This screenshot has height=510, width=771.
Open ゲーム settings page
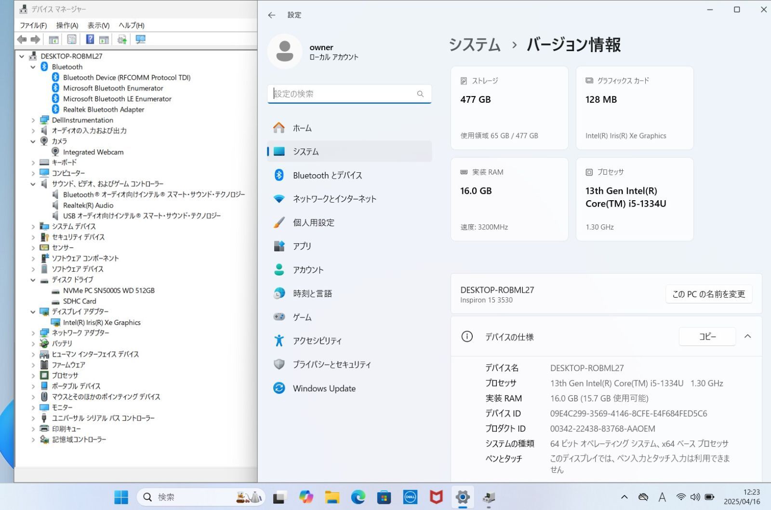tap(349, 317)
